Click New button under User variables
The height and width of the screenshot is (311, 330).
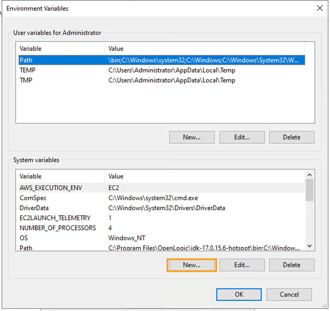click(x=192, y=137)
